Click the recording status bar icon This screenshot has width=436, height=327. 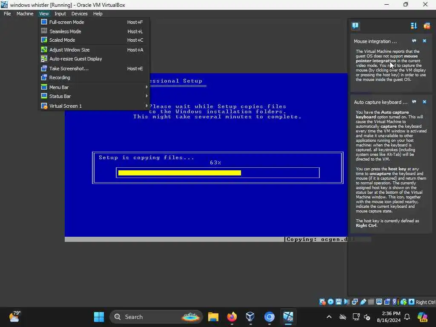coord(387,302)
